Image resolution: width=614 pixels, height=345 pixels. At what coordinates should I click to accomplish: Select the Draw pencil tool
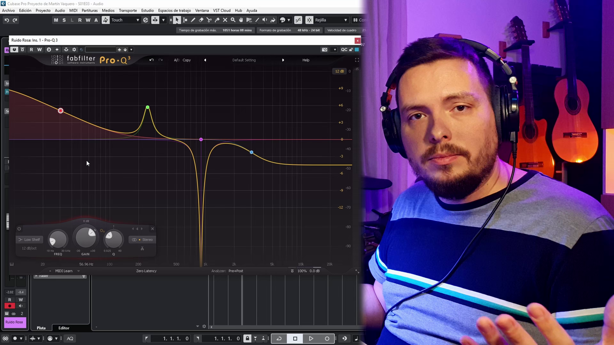(x=193, y=20)
